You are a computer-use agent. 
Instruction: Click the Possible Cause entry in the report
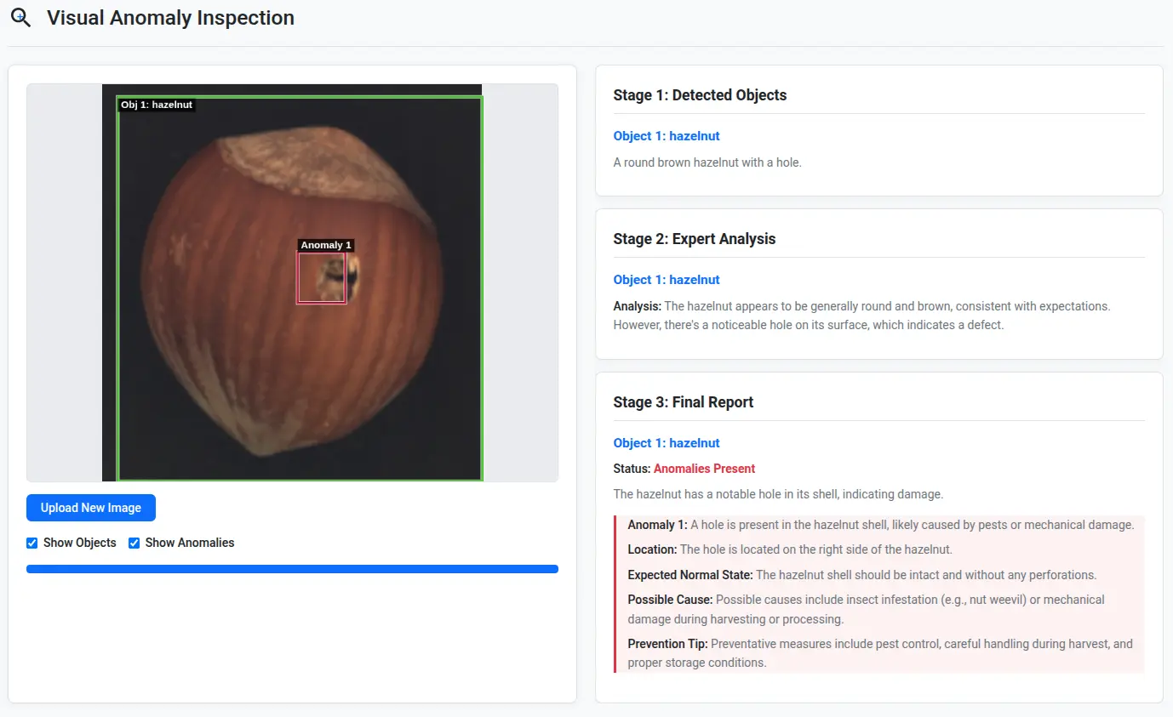coord(866,609)
